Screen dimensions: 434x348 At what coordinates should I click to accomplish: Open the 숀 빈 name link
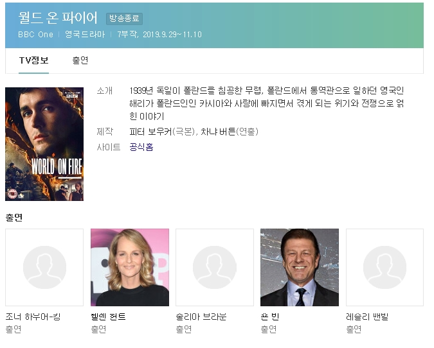coord(270,317)
